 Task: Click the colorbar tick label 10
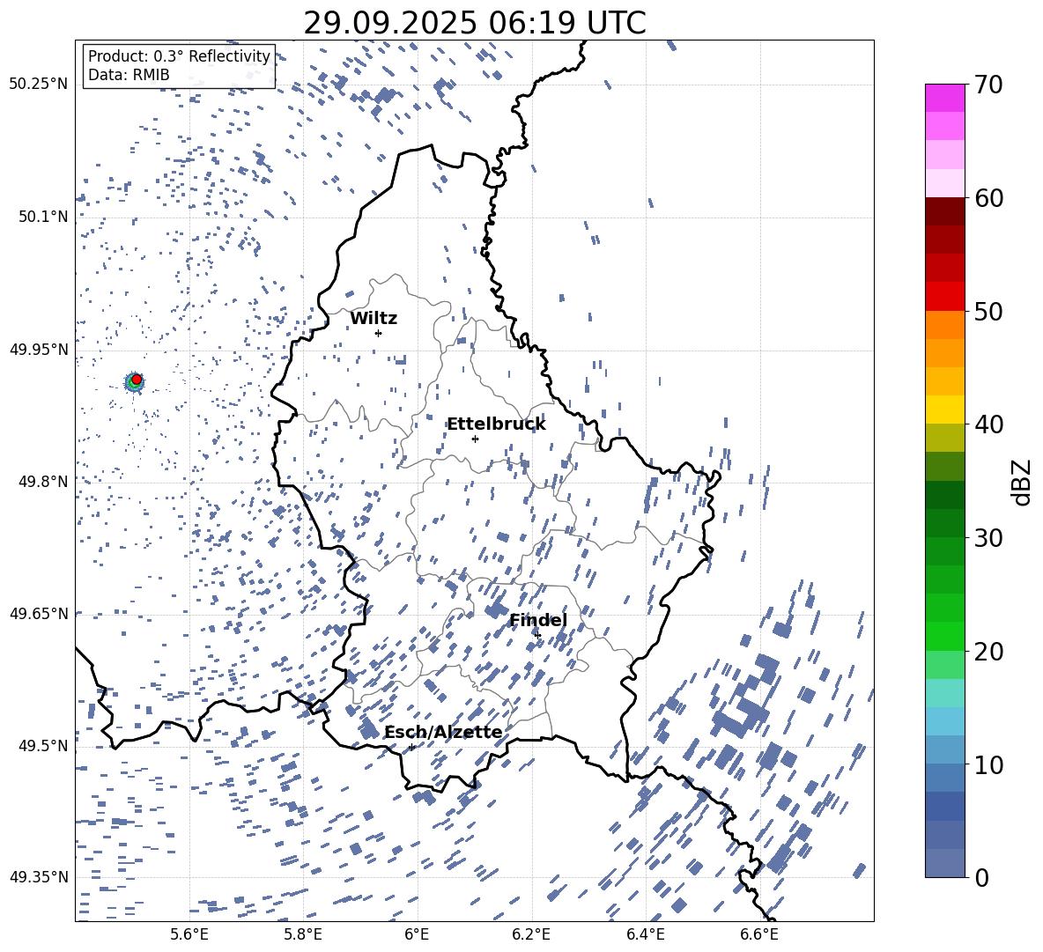(x=988, y=764)
